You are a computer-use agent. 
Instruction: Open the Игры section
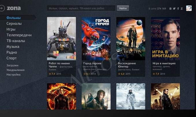(x=11, y=29)
